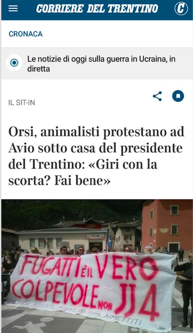Click the 'Fai bene' headline ending
The width and height of the screenshot is (193, 333).
(x=83, y=181)
